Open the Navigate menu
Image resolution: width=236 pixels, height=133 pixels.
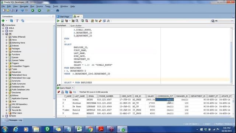[24, 6]
